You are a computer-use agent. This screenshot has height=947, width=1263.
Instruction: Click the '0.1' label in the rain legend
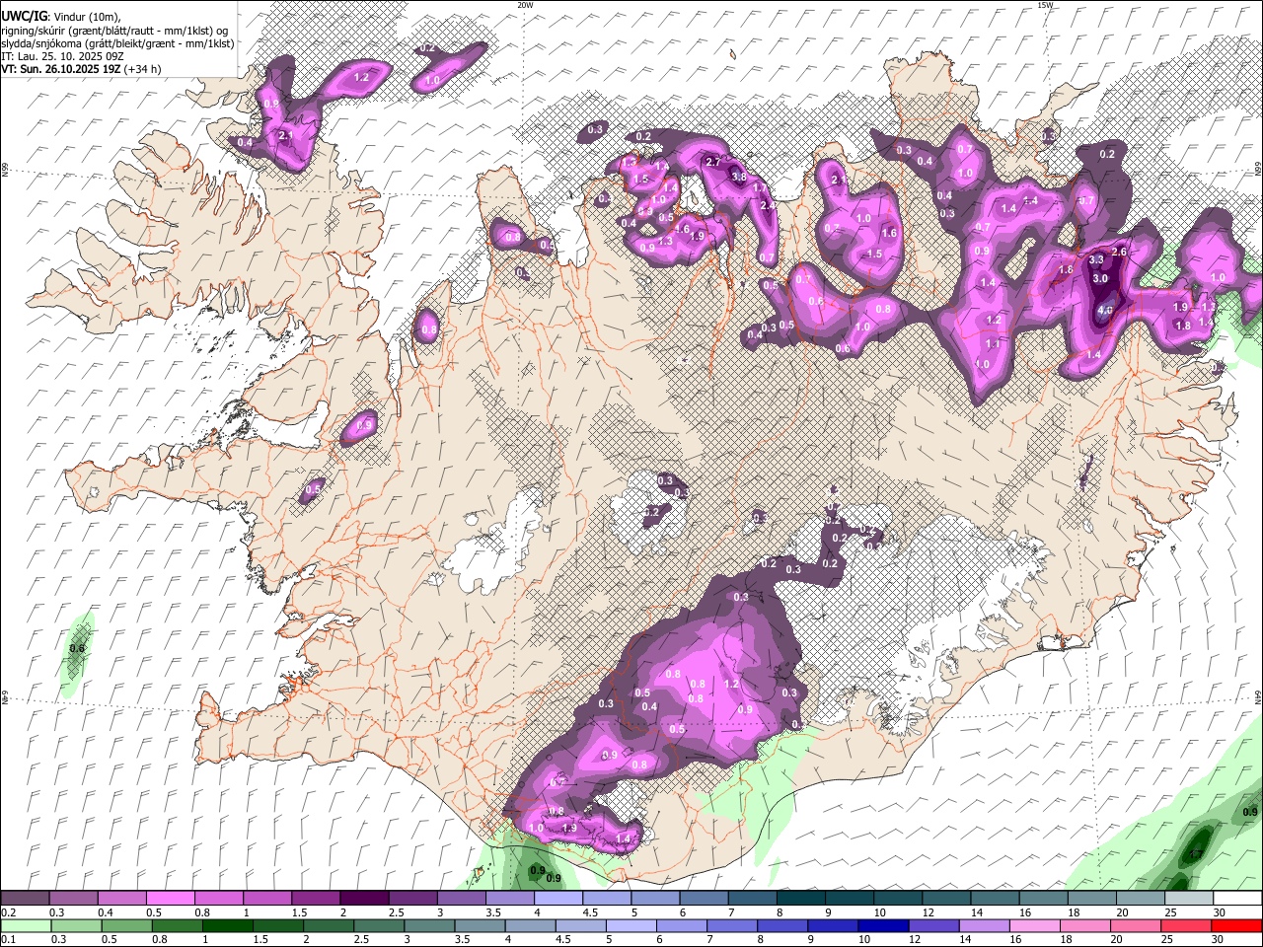click(x=8, y=939)
